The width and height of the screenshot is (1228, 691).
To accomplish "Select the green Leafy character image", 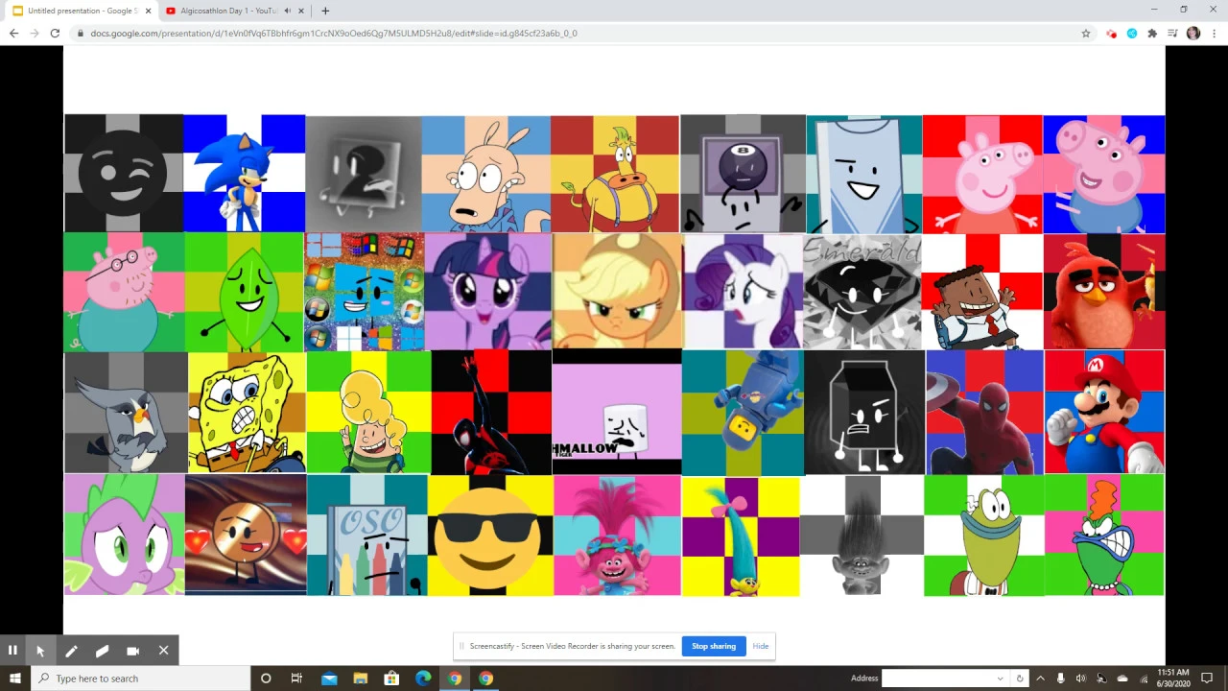I will (x=244, y=292).
